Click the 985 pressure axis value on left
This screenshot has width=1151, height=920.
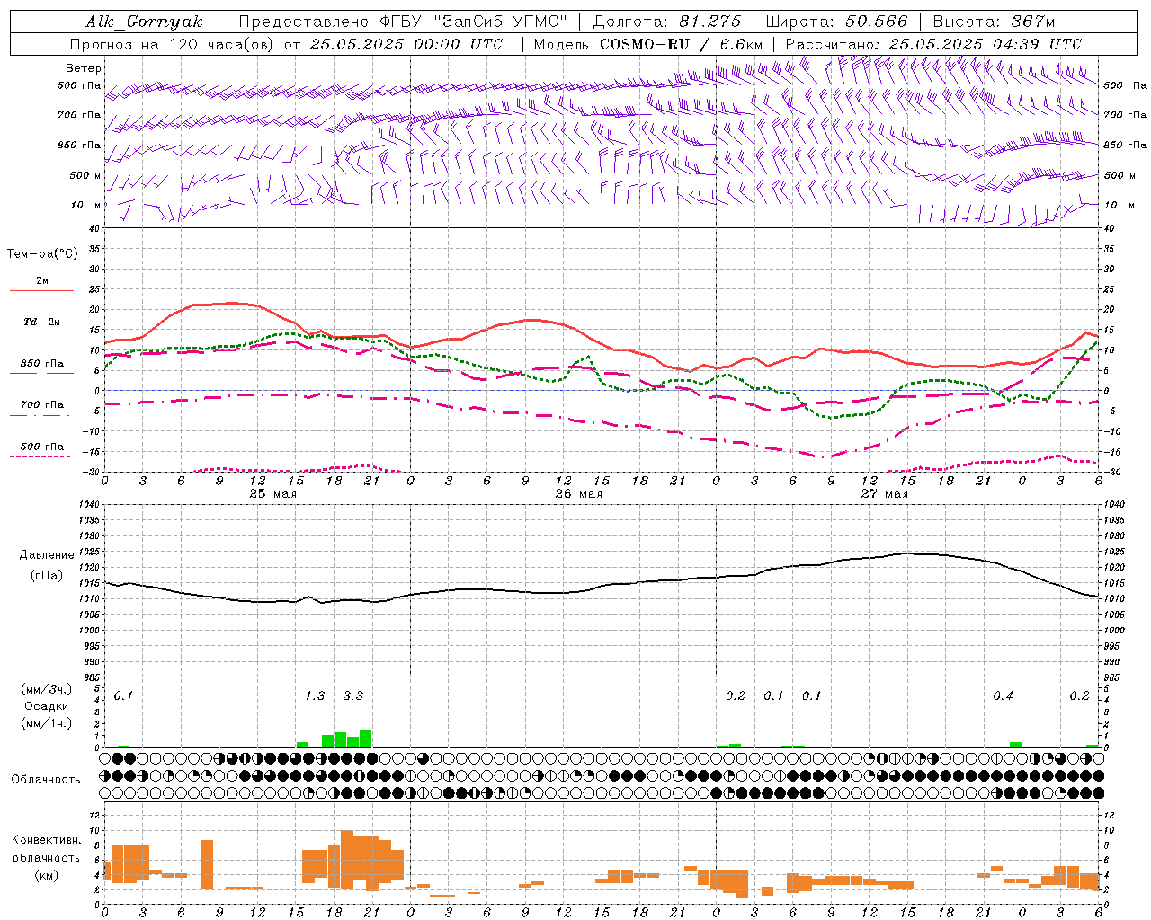92,677
